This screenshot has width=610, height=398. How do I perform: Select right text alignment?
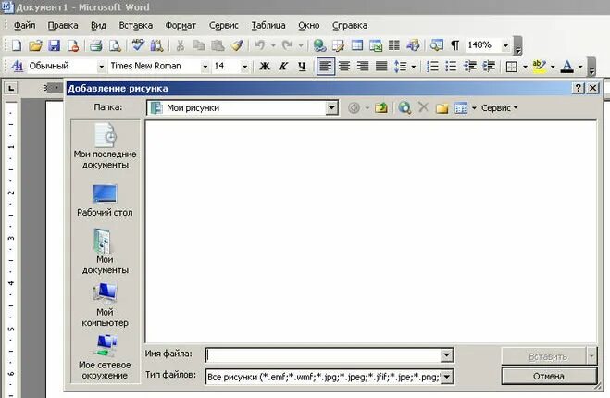pos(363,67)
